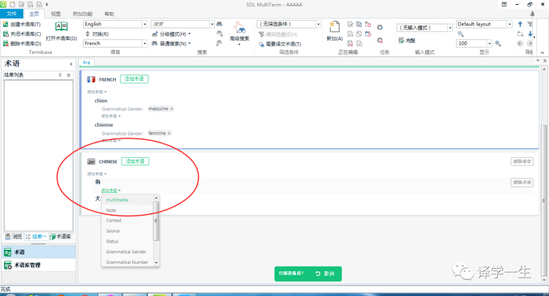Open the Default layout dropdown
The image size is (549, 296).
point(510,24)
